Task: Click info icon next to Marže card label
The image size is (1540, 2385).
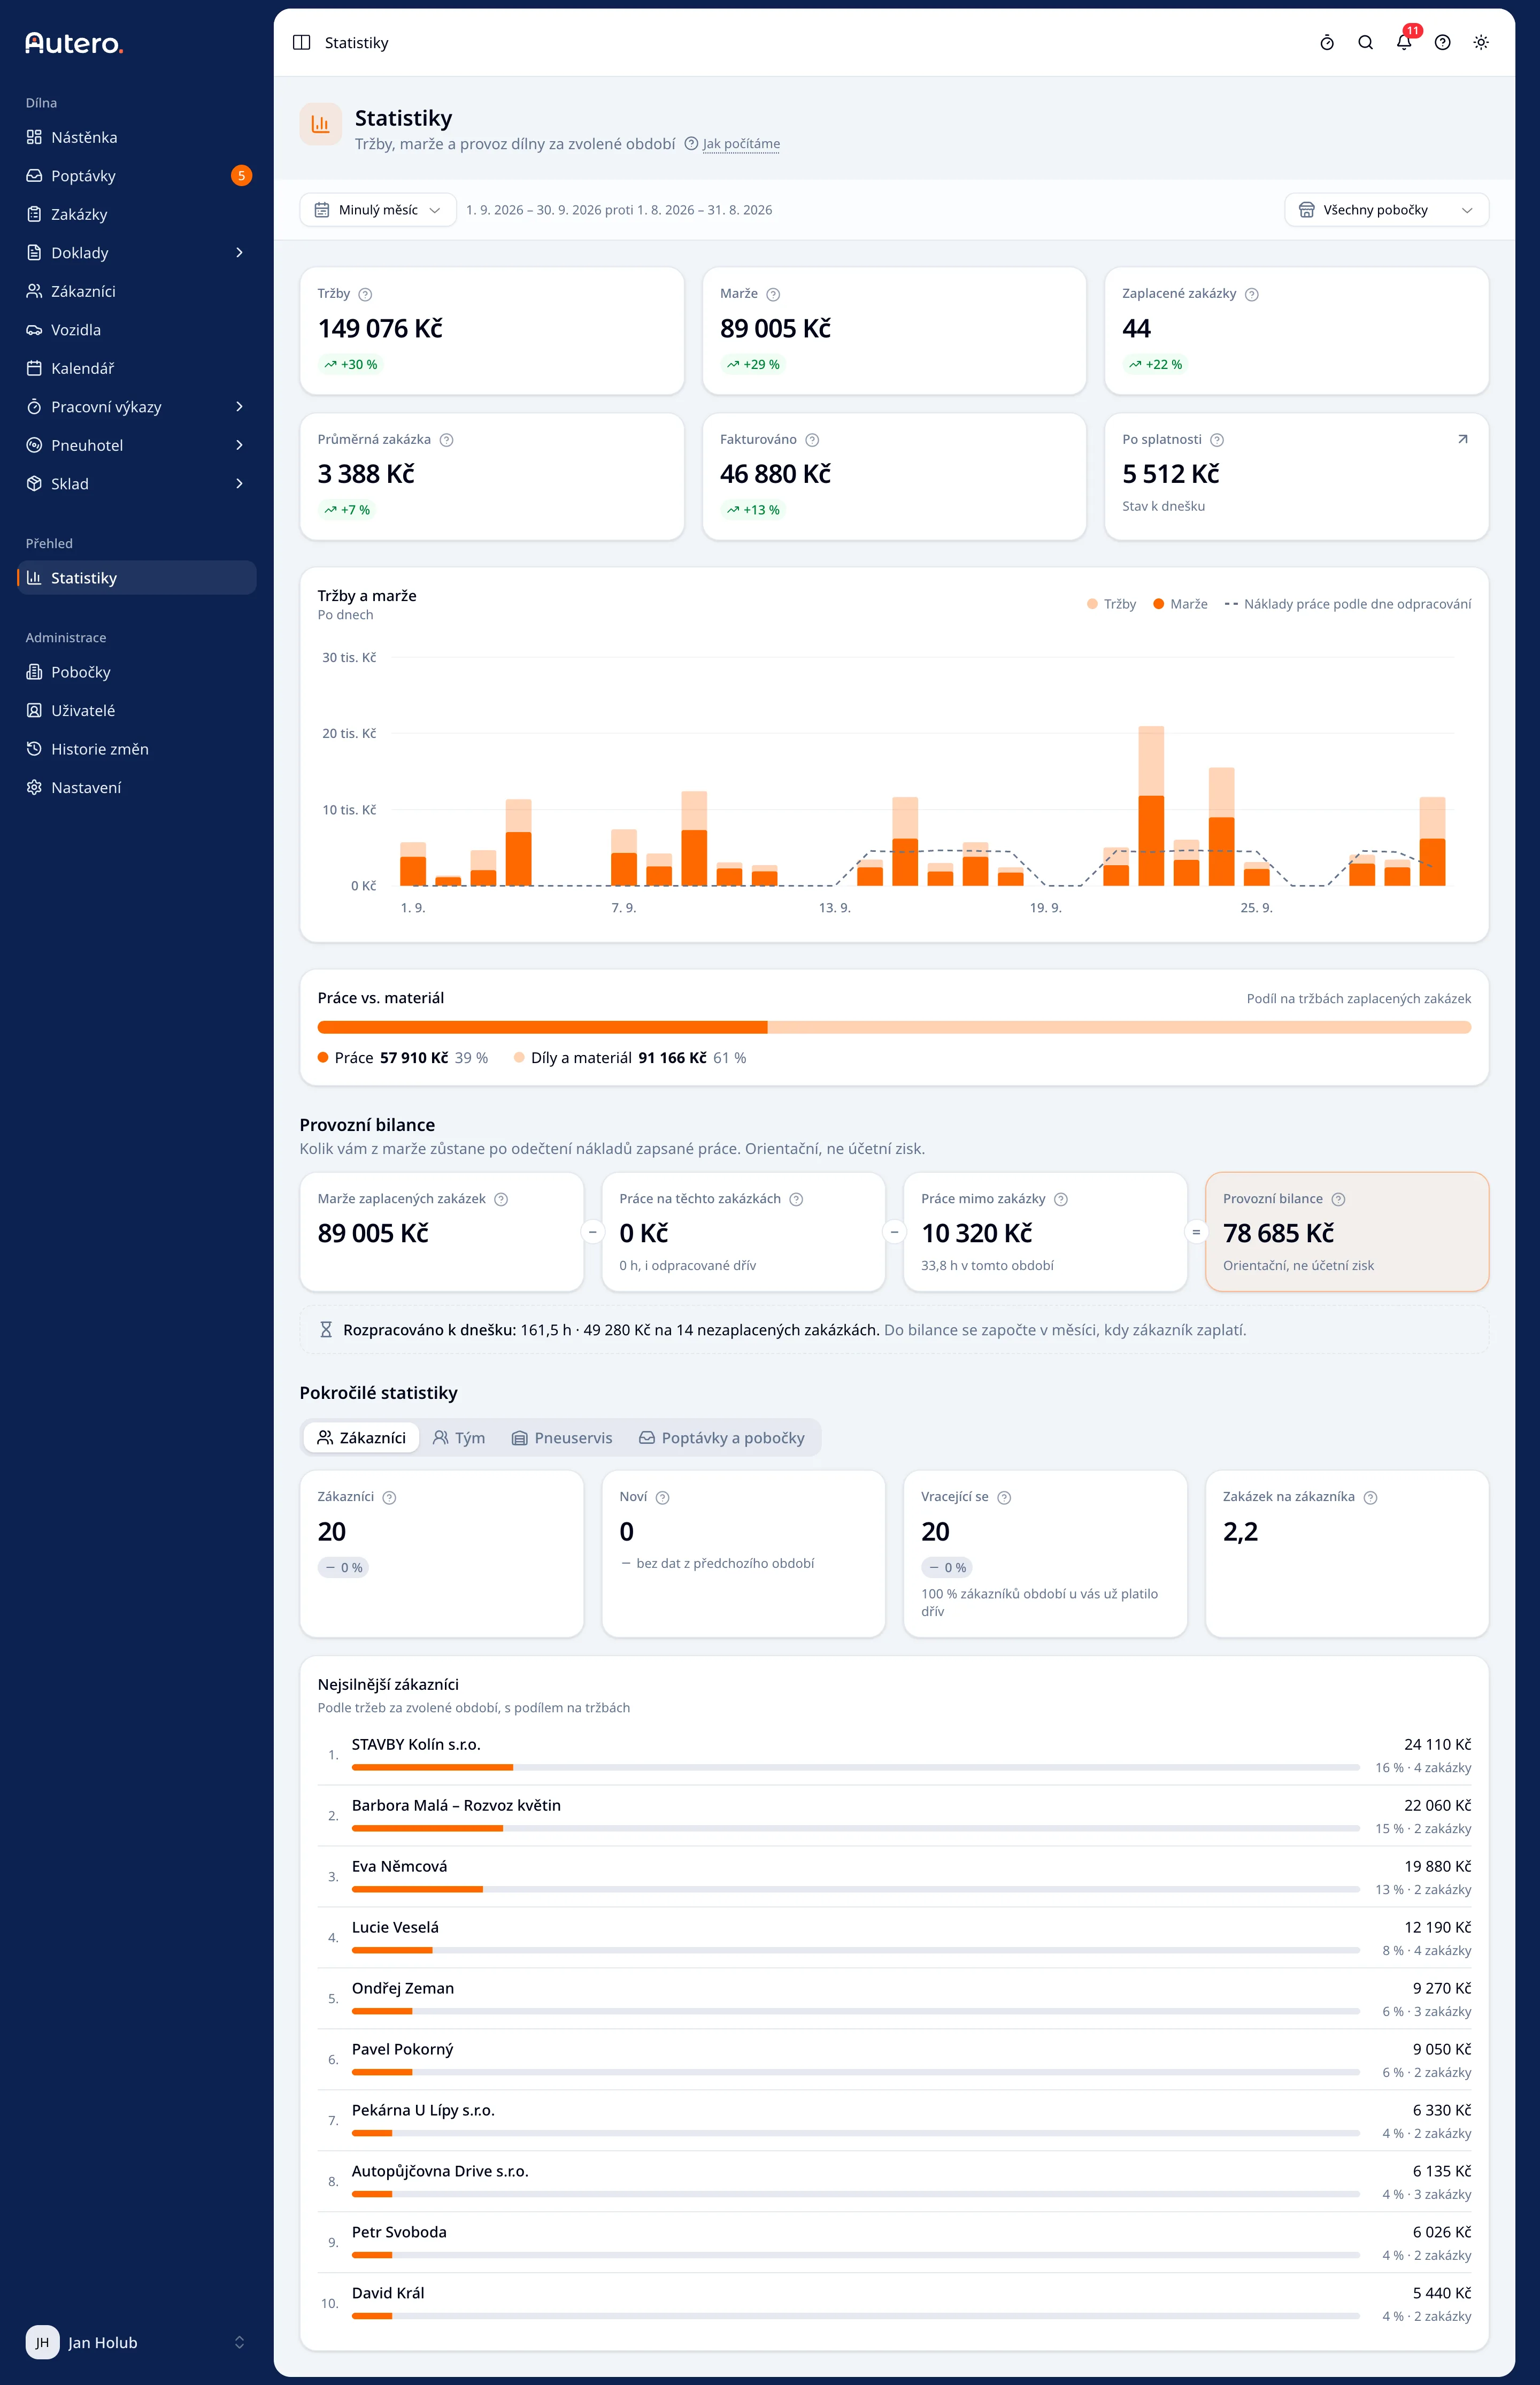Action: click(773, 294)
